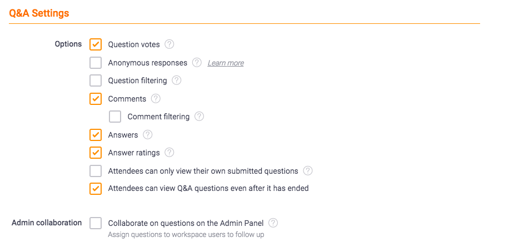Screen dimensions: 514x247
Task: Show help tooltip for Question filtering
Action: click(176, 80)
